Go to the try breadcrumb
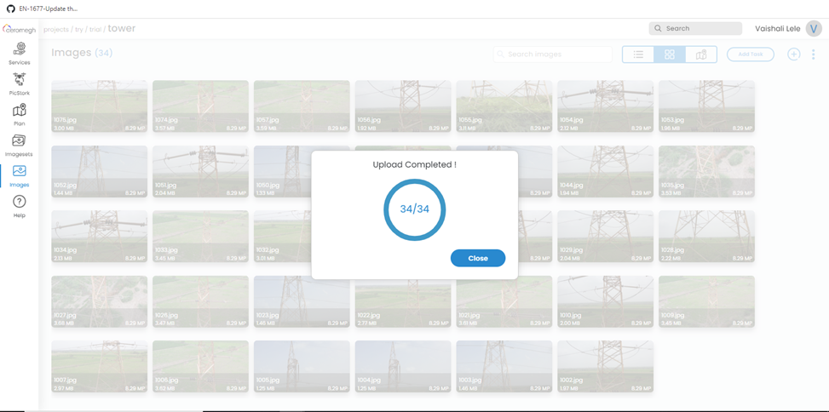This screenshot has height=412, width=829. click(78, 29)
